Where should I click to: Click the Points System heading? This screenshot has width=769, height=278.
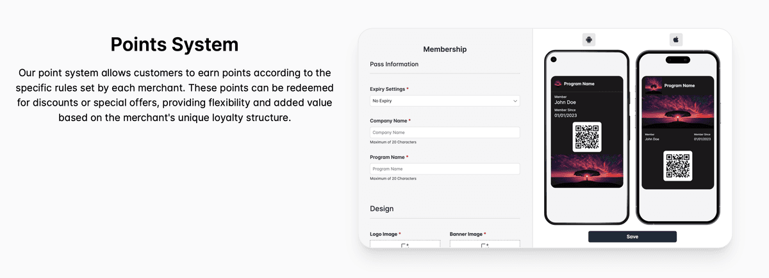174,44
